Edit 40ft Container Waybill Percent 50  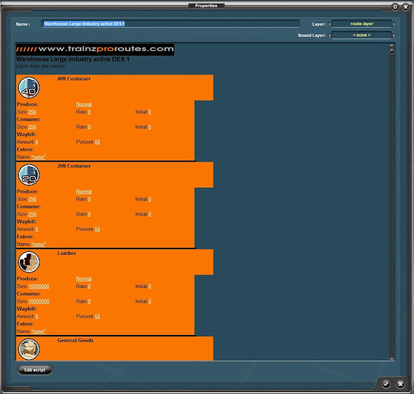pos(97,142)
